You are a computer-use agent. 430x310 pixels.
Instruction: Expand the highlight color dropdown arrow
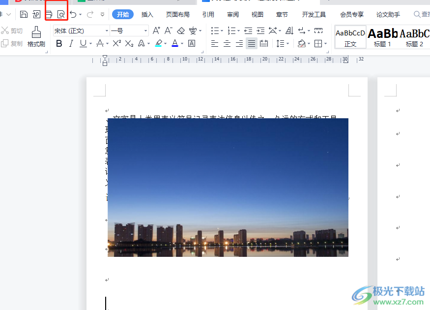pyautogui.click(x=165, y=43)
